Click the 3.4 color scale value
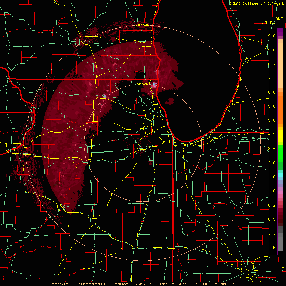286x286 pixels. click(272, 149)
